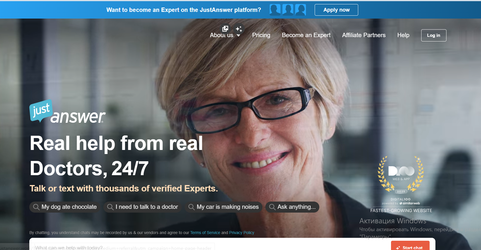481x250 pixels.
Task: Click the Apply now button
Action: 336,10
